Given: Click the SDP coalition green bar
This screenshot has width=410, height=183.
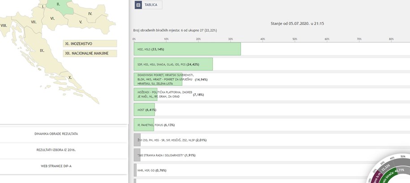Looking at the screenshot, I should click(173, 64).
